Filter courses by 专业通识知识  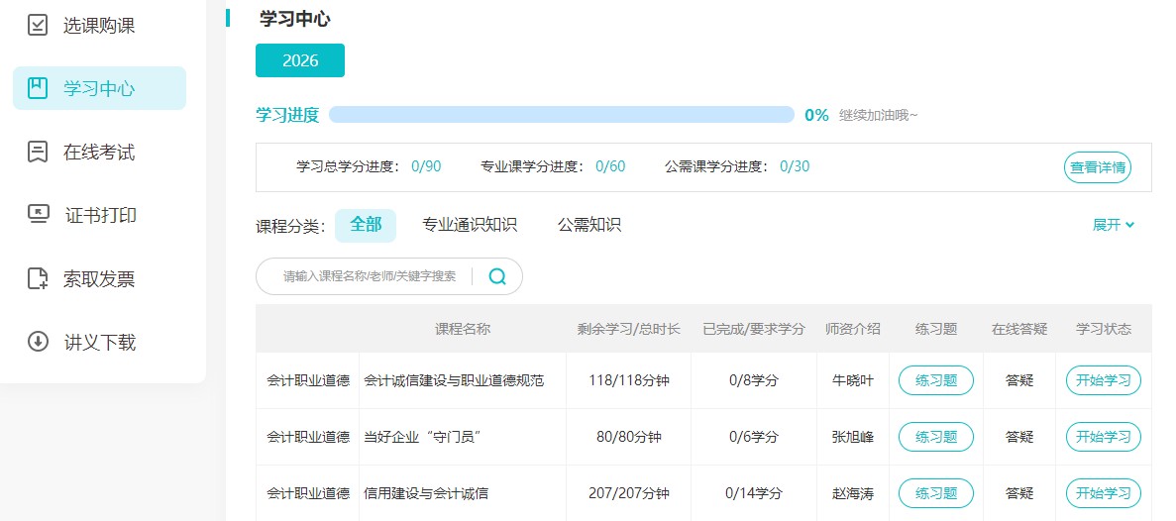[469, 225]
